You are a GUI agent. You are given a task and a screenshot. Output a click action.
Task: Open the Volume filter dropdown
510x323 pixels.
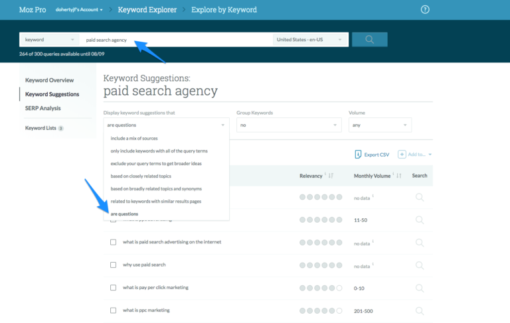380,125
